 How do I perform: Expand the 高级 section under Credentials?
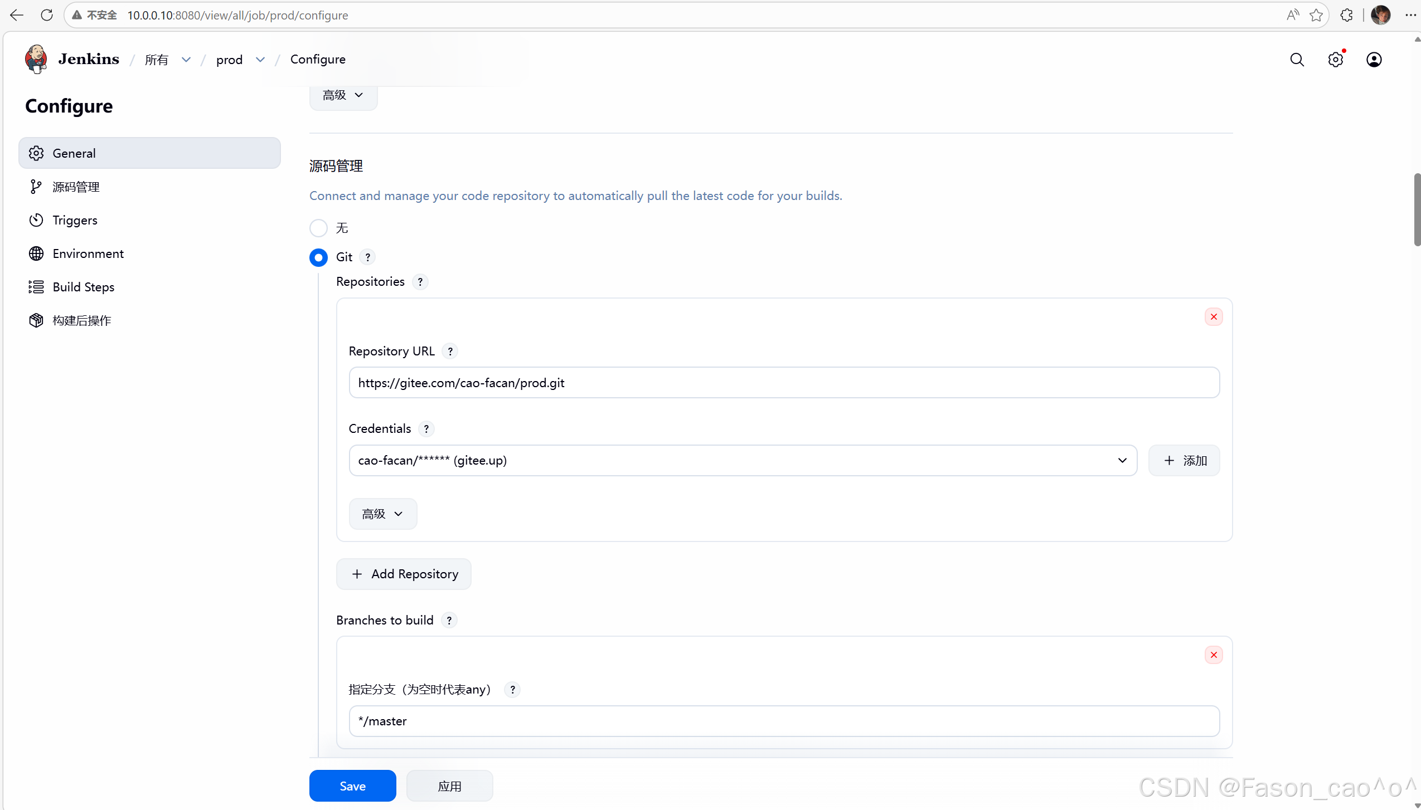tap(382, 514)
